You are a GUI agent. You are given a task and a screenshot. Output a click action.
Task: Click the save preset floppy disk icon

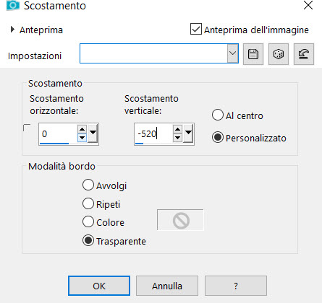253,54
